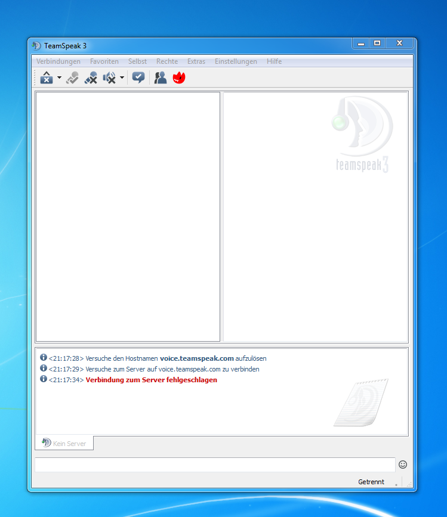The image size is (447, 517).
Task: Click the 'Versuche zum Server auf' log line
Action: pos(154,369)
